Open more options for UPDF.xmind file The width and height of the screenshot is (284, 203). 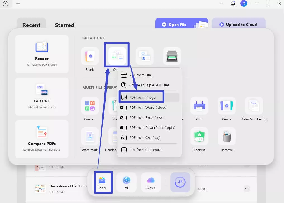pos(247,189)
